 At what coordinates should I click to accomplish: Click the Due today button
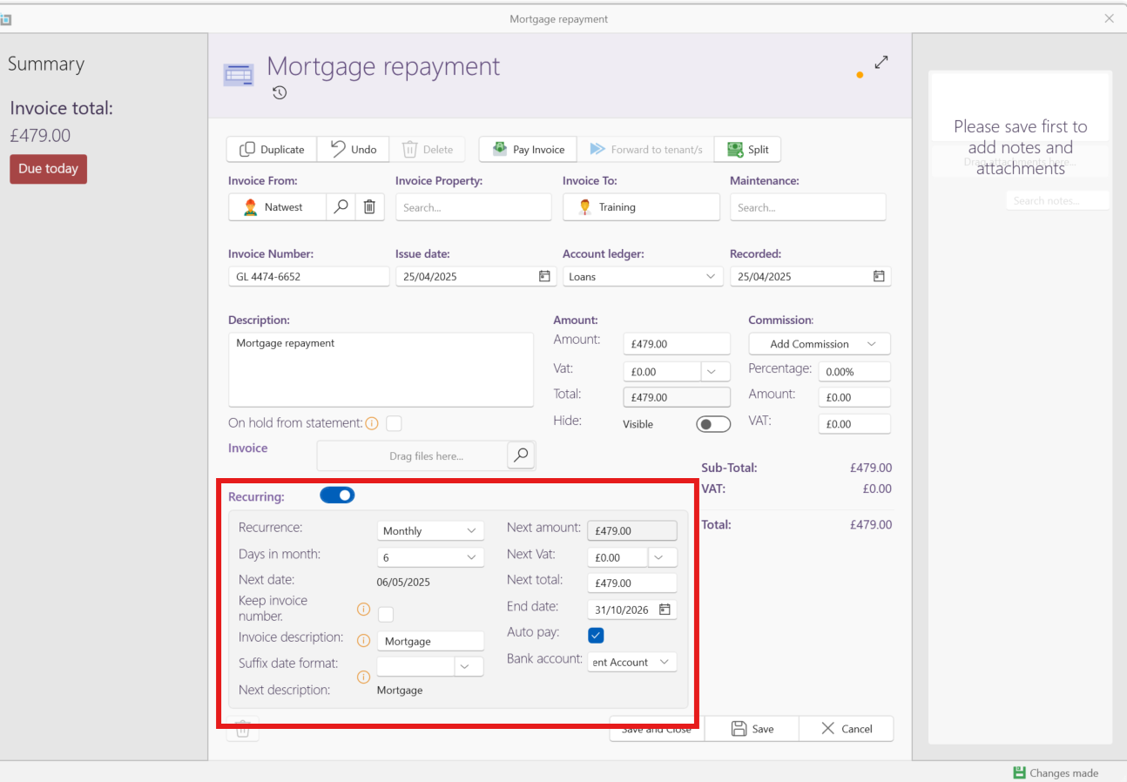[48, 169]
